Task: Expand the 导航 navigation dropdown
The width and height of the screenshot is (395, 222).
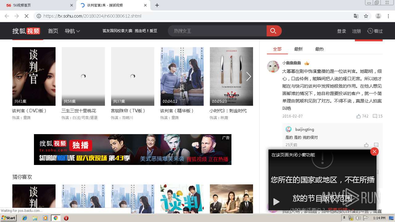Action: click(x=72, y=31)
